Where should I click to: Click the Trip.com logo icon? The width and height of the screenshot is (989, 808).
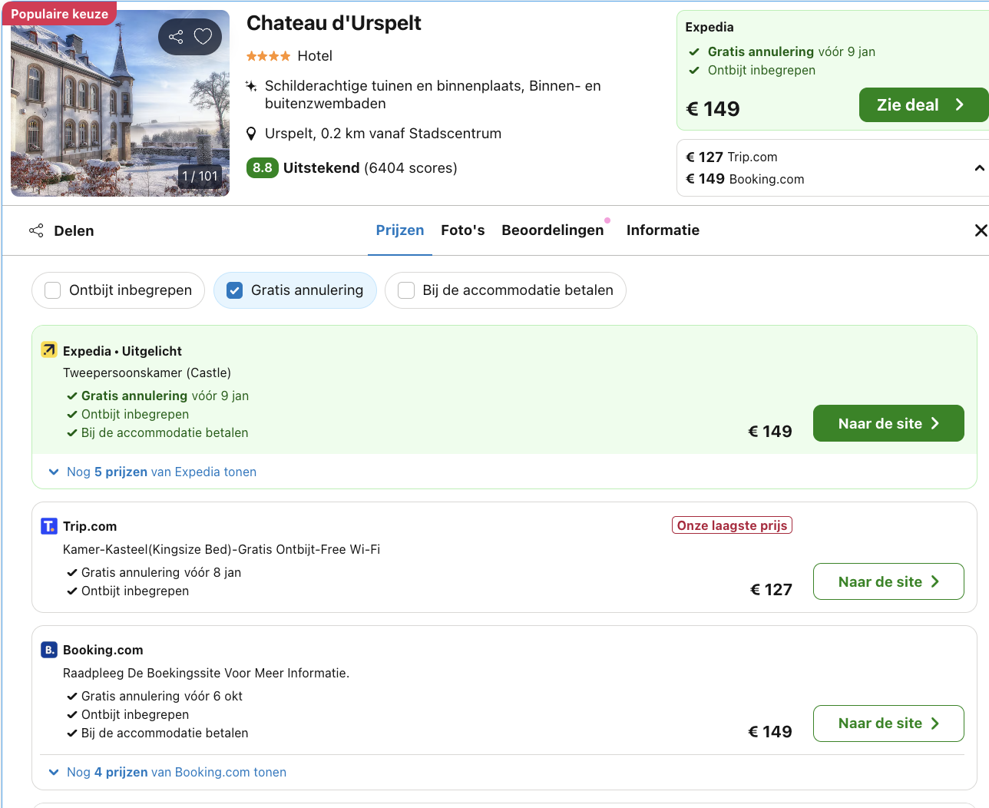pyautogui.click(x=49, y=526)
